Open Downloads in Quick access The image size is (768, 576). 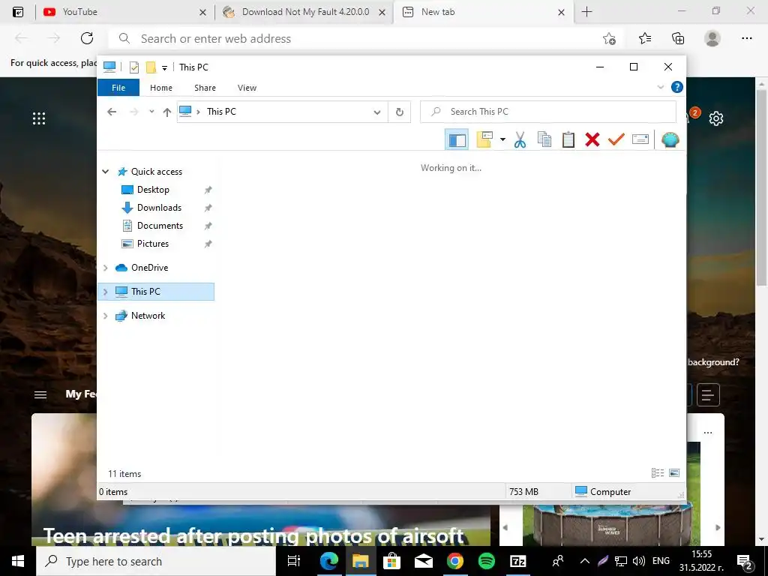(159, 208)
